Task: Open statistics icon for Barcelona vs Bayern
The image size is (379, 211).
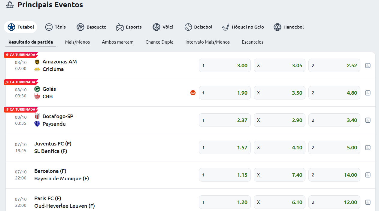Action: coord(368,175)
